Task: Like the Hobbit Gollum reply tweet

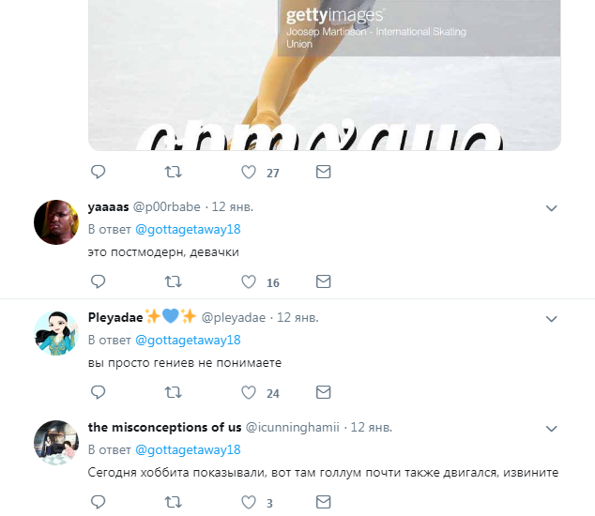Action: point(249,502)
